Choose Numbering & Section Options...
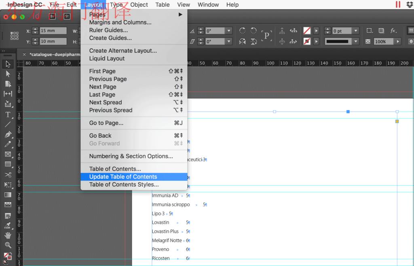 [x=134, y=156]
